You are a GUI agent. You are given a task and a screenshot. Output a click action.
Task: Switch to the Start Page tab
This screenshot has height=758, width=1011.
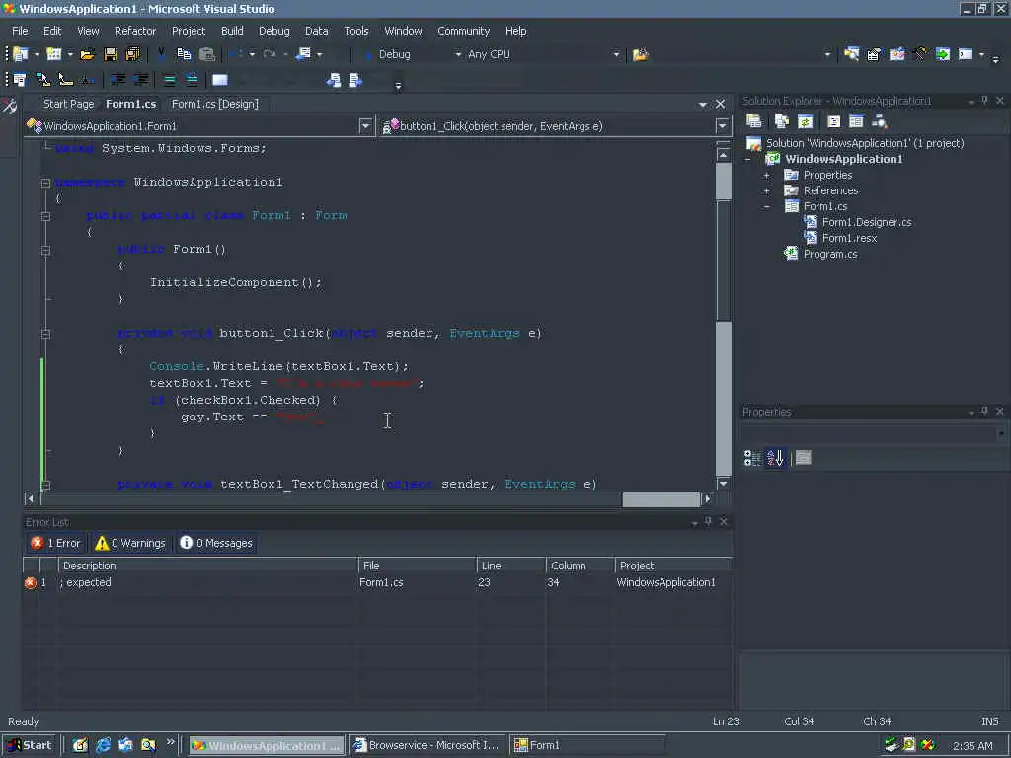click(x=68, y=104)
